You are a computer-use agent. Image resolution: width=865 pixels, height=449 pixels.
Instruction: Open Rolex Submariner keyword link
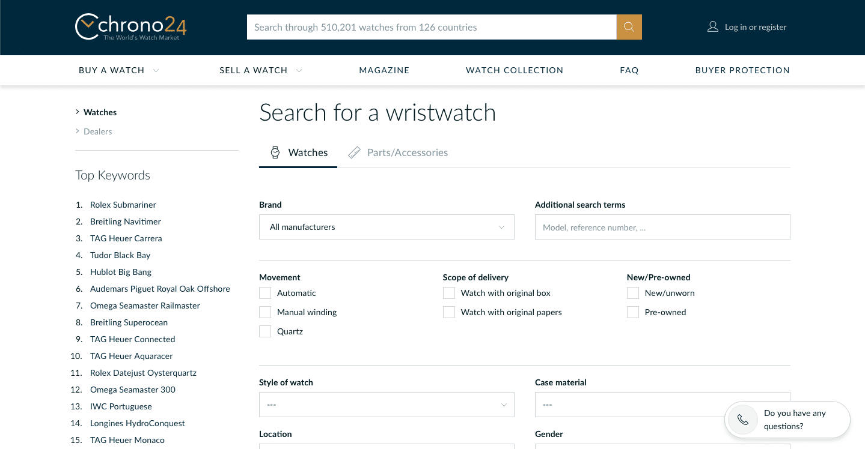tap(123, 205)
